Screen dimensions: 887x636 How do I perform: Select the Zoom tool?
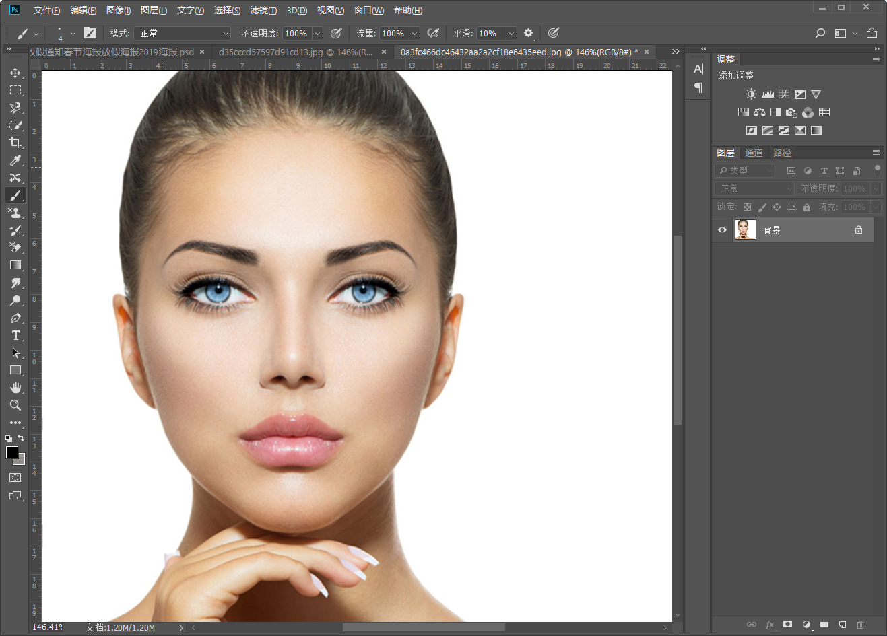pyautogui.click(x=15, y=405)
